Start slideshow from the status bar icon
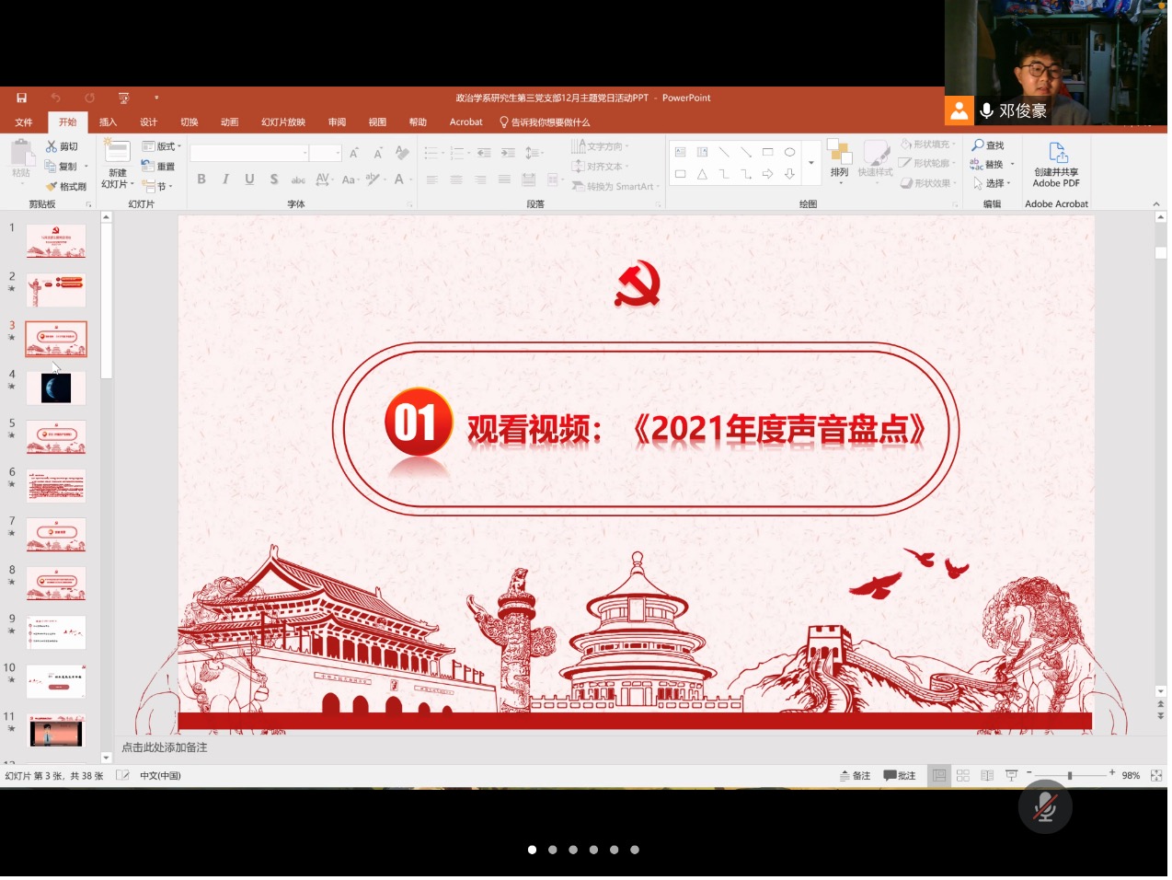The height and width of the screenshot is (880, 1172). [1011, 776]
